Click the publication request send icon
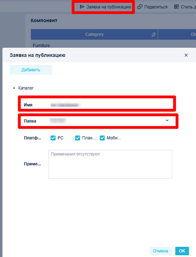196x257 pixels. click(x=82, y=7)
